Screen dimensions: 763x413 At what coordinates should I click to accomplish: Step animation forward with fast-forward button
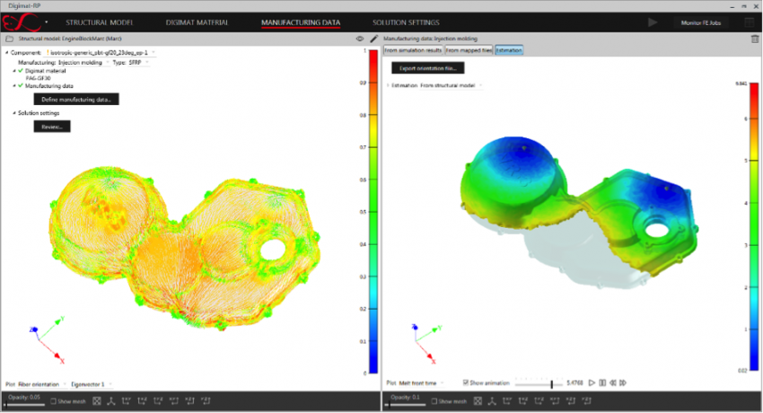point(623,382)
